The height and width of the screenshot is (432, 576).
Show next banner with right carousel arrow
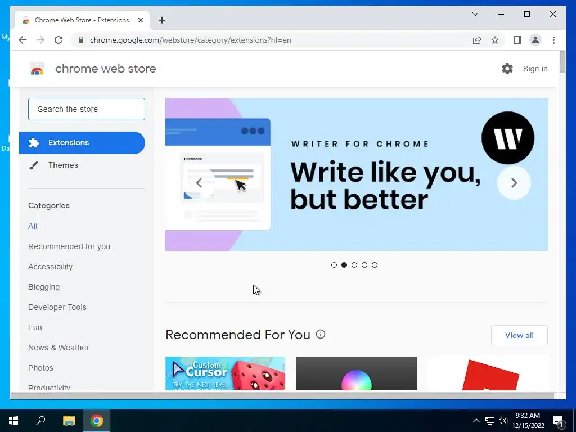click(514, 183)
